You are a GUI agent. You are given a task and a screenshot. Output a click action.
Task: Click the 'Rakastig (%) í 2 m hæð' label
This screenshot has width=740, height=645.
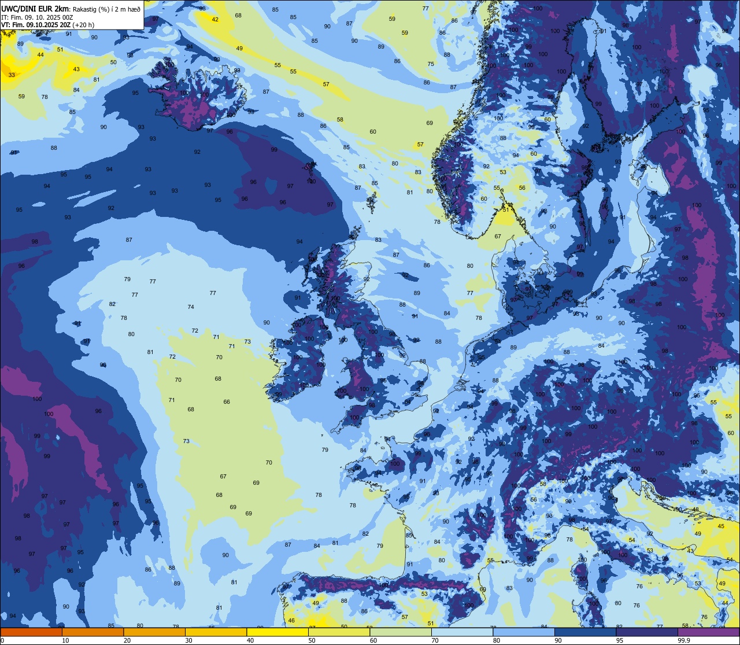pos(106,9)
